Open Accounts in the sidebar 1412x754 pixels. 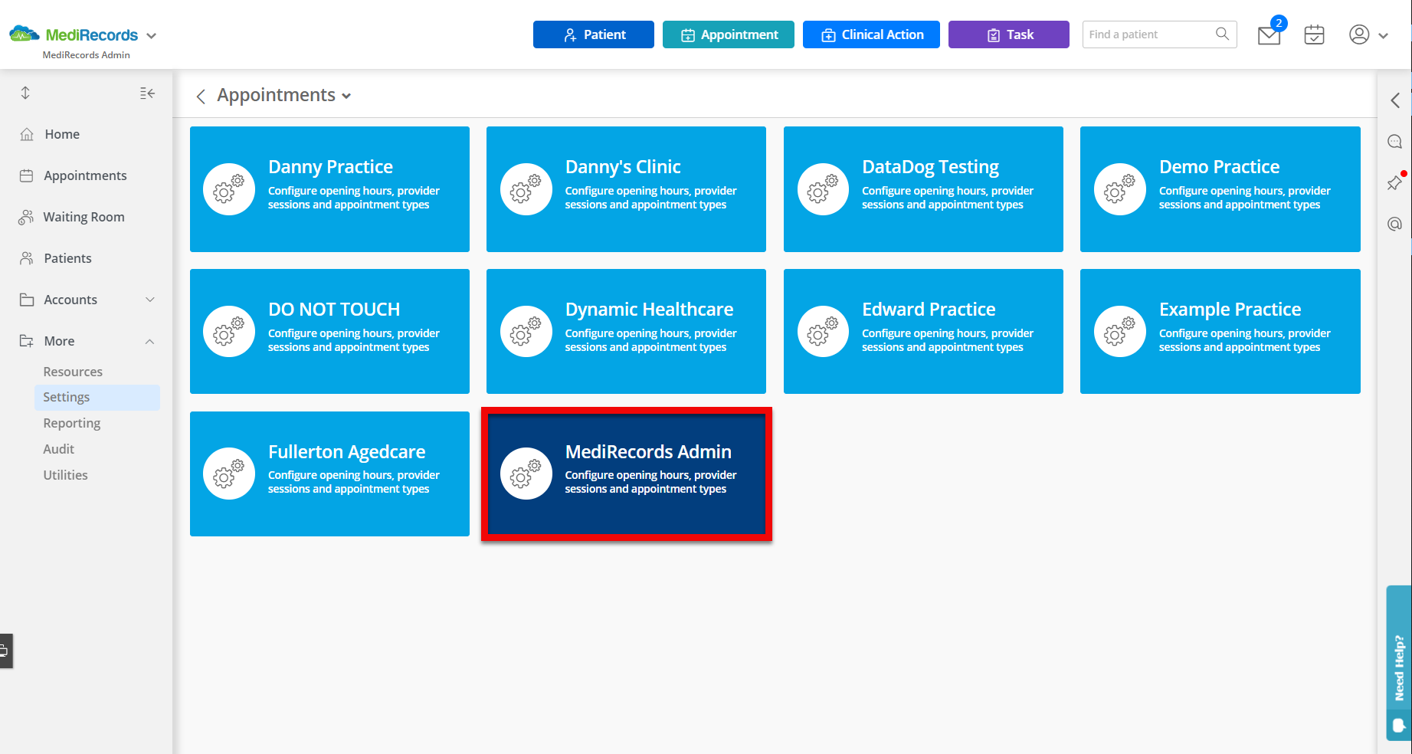pos(70,300)
